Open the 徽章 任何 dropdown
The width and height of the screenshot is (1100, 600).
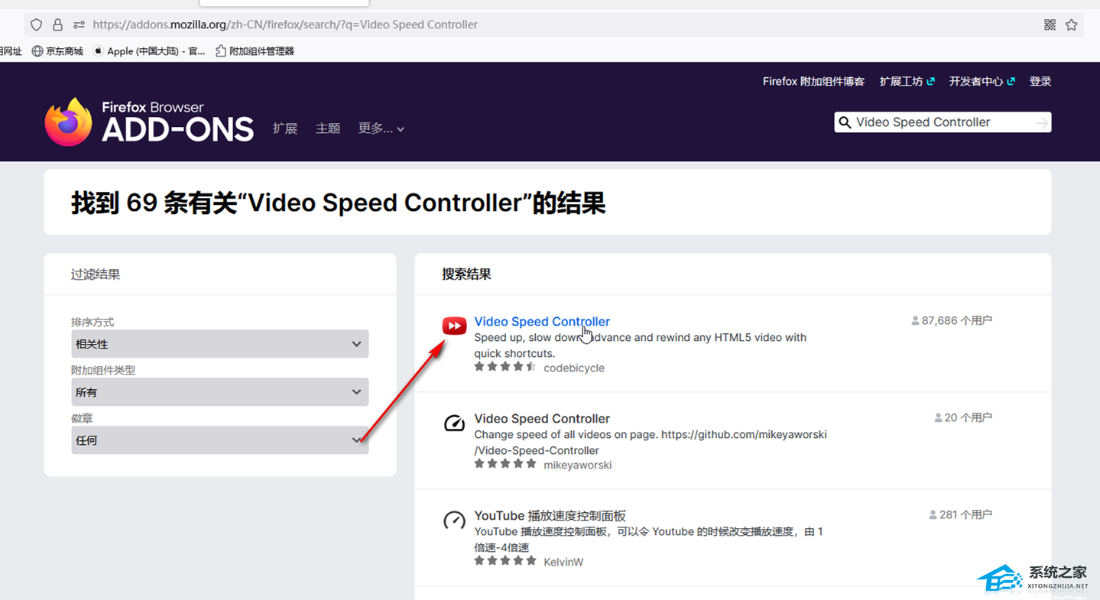[x=220, y=440]
